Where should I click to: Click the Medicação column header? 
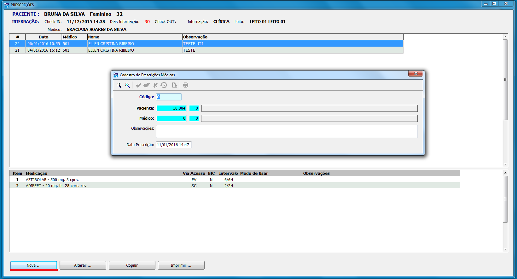(37, 174)
